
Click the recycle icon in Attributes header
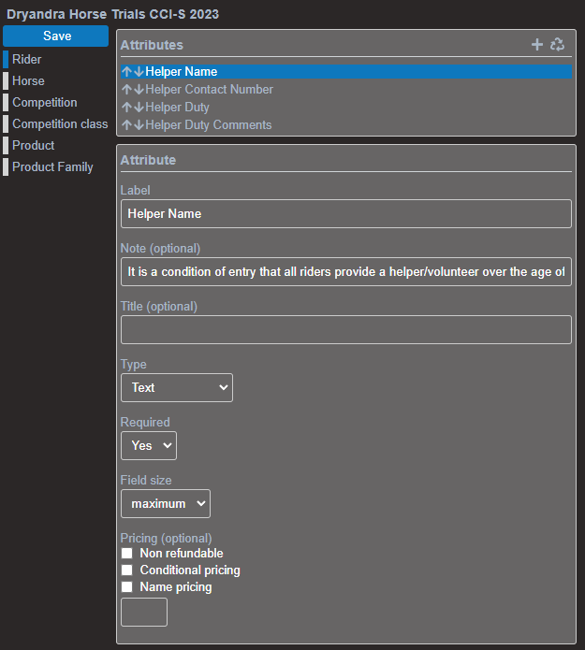pos(558,44)
